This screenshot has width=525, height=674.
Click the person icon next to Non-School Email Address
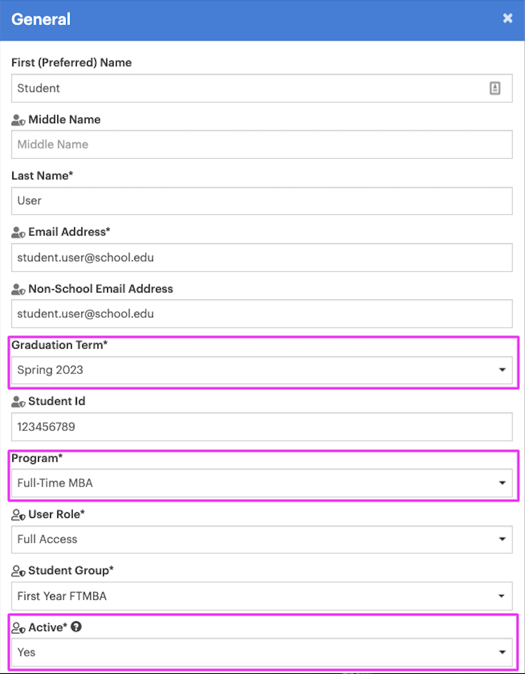pyautogui.click(x=18, y=289)
